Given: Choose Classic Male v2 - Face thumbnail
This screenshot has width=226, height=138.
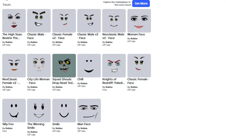Looking at the screenshot, I should tap(89, 21).
